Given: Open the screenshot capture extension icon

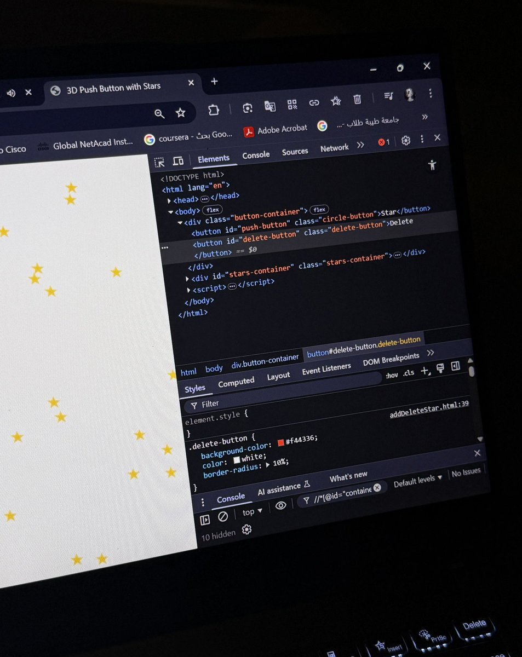Looking at the screenshot, I should [248, 108].
